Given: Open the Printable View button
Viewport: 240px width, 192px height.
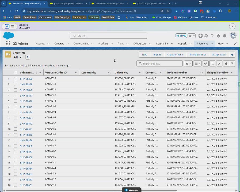Looking at the screenshot, I should 198,55.
